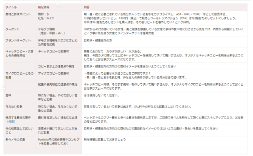This screenshot has width=253, height=156.
Task: Click the 色味 title cell
Action: [x=20, y=98]
